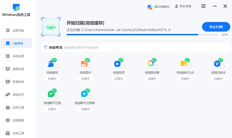This screenshot has width=232, height=138.
Task: Go to 系统设置 in the sidebar
Action: (x=16, y=56)
